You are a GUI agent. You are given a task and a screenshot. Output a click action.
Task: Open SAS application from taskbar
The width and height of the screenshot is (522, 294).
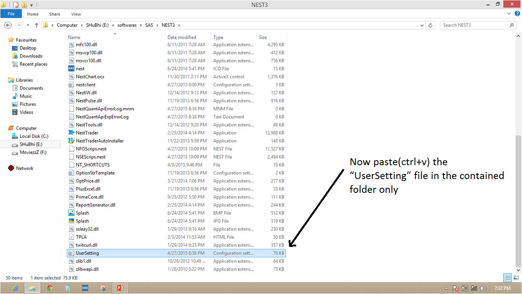coord(85,288)
